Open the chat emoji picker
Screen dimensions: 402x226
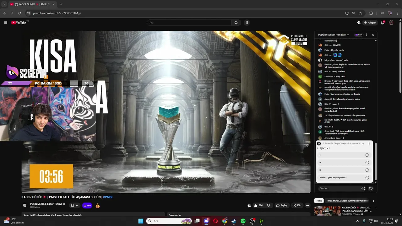tap(363, 188)
